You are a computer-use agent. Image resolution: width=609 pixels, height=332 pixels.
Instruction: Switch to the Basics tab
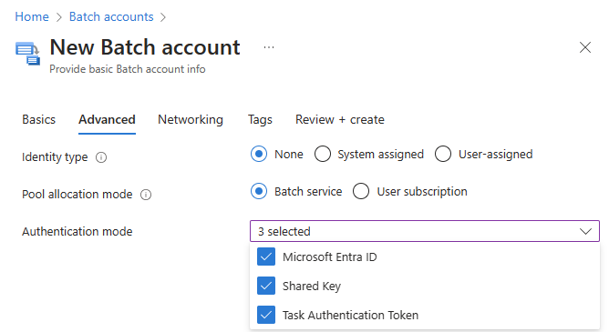pyautogui.click(x=39, y=120)
